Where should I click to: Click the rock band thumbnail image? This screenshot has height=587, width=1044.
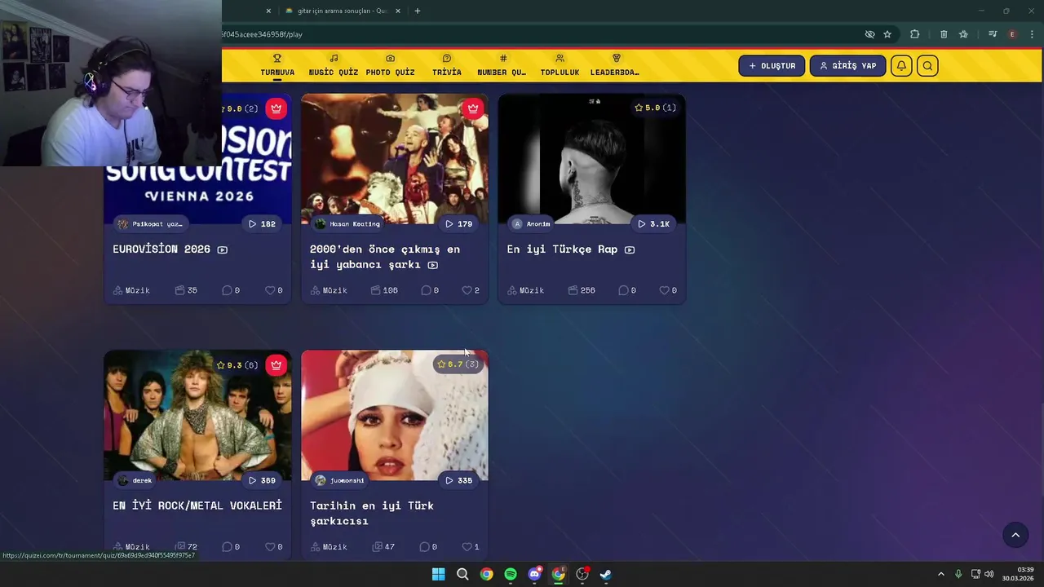(x=197, y=416)
